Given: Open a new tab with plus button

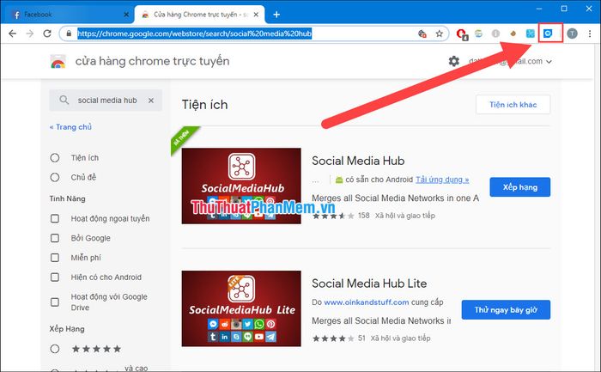Looking at the screenshot, I should tap(276, 15).
